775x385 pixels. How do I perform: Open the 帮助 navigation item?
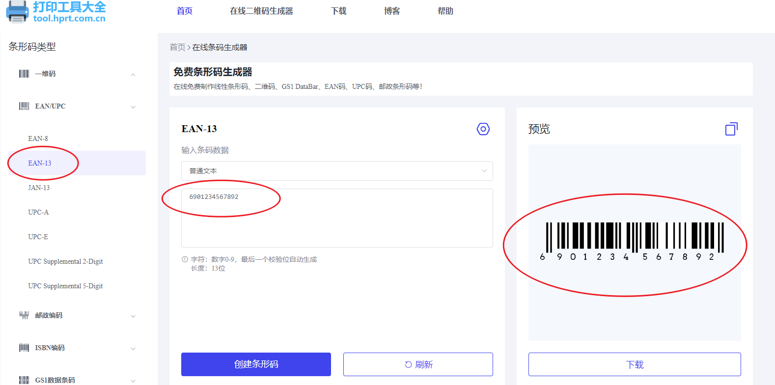pyautogui.click(x=445, y=11)
